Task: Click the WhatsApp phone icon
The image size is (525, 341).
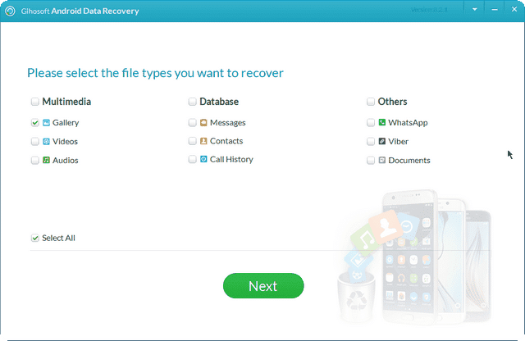Action: pyautogui.click(x=382, y=122)
